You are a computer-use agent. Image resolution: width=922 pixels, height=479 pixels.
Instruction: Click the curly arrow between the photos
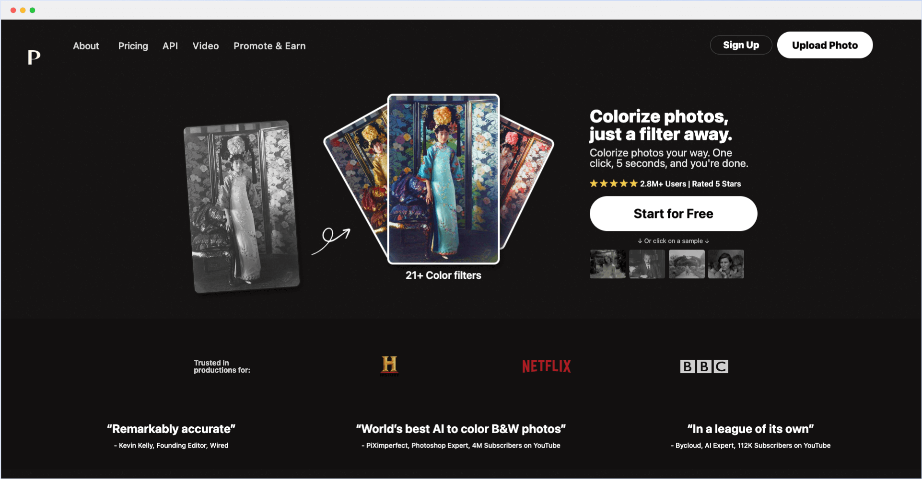point(331,240)
